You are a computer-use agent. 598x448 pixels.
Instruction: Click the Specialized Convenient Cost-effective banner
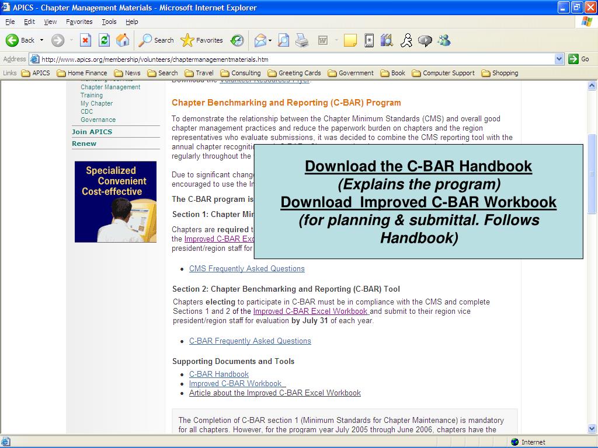116,202
